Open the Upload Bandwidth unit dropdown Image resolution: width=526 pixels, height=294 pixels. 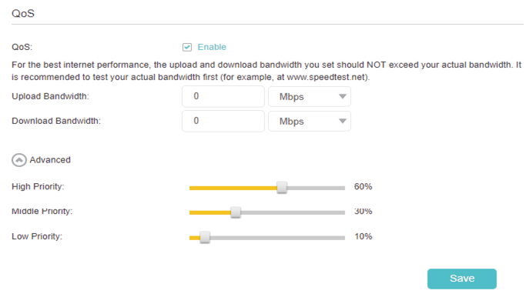pyautogui.click(x=310, y=96)
